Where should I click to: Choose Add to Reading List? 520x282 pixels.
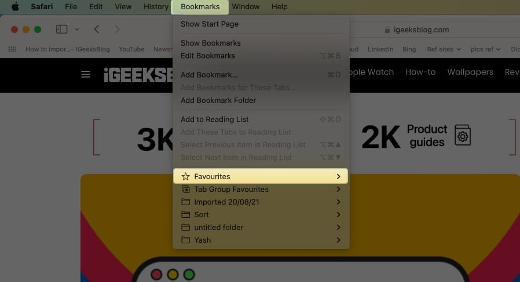261,119
